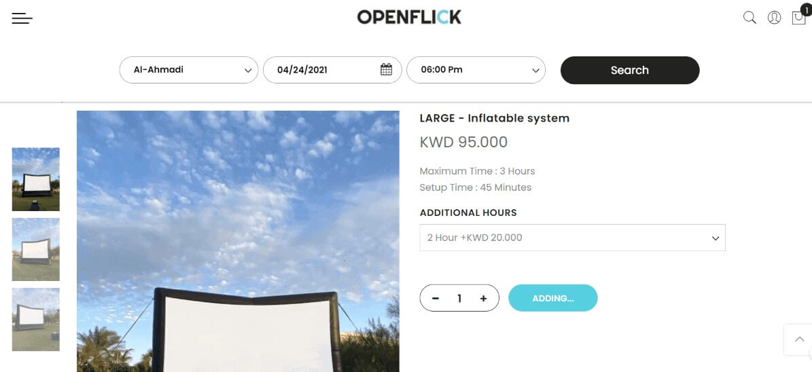The image size is (812, 372).
Task: Open the shopping cart icon
Action: pyautogui.click(x=798, y=18)
